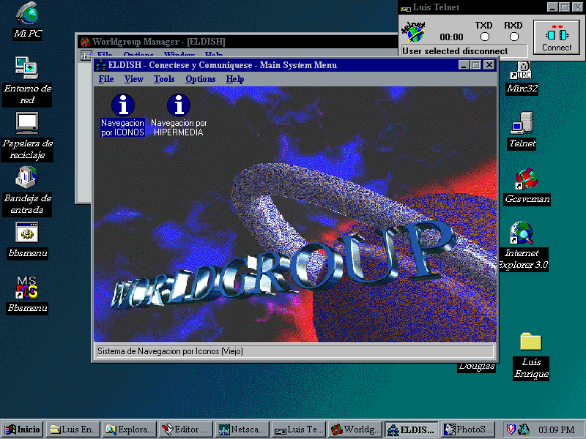This screenshot has height=439, width=586.
Task: Switch to PhotoS... taskbar button
Action: pos(467,429)
